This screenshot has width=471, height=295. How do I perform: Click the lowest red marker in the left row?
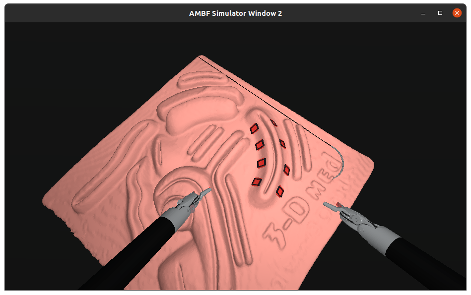[x=257, y=181]
